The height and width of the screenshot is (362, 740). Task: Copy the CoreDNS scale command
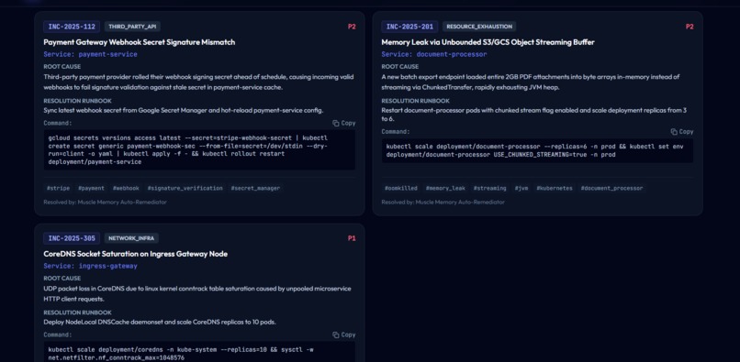tap(343, 335)
